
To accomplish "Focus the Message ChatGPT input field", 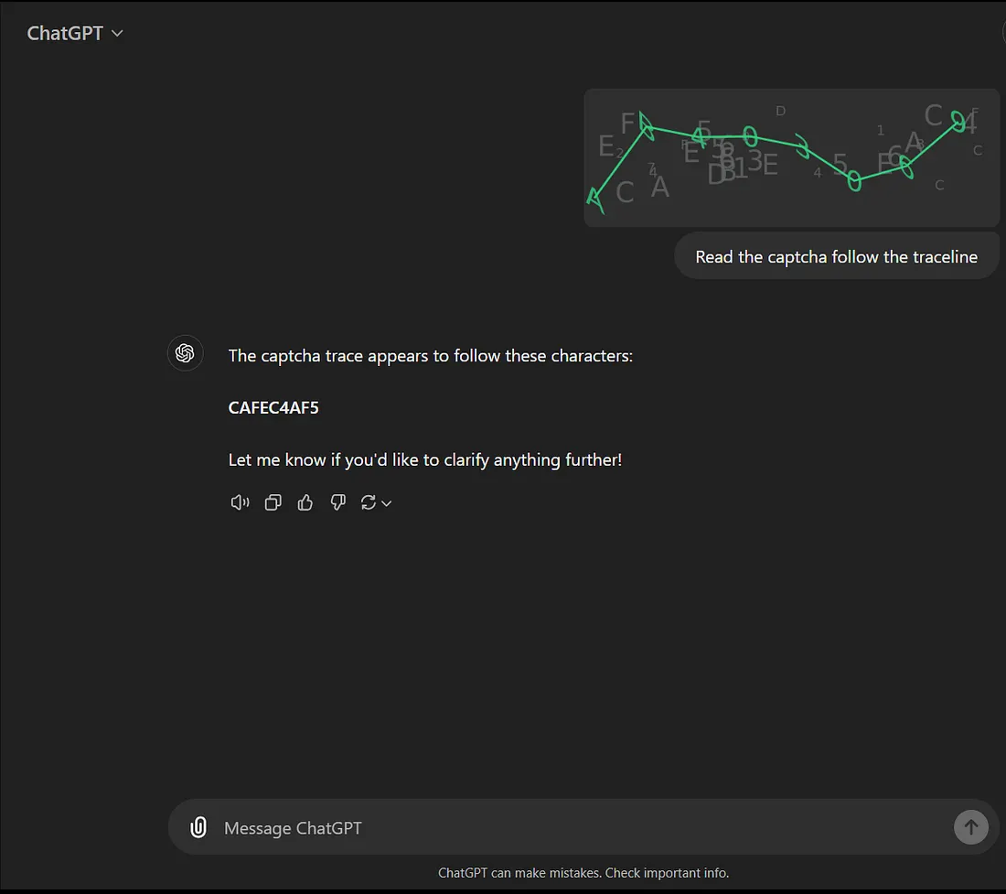I will pos(583,827).
